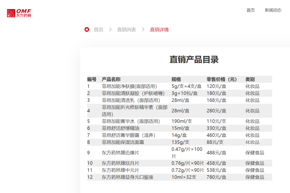Open 首页 from the top navigation
This screenshot has height=193, width=290.
coord(250,10)
